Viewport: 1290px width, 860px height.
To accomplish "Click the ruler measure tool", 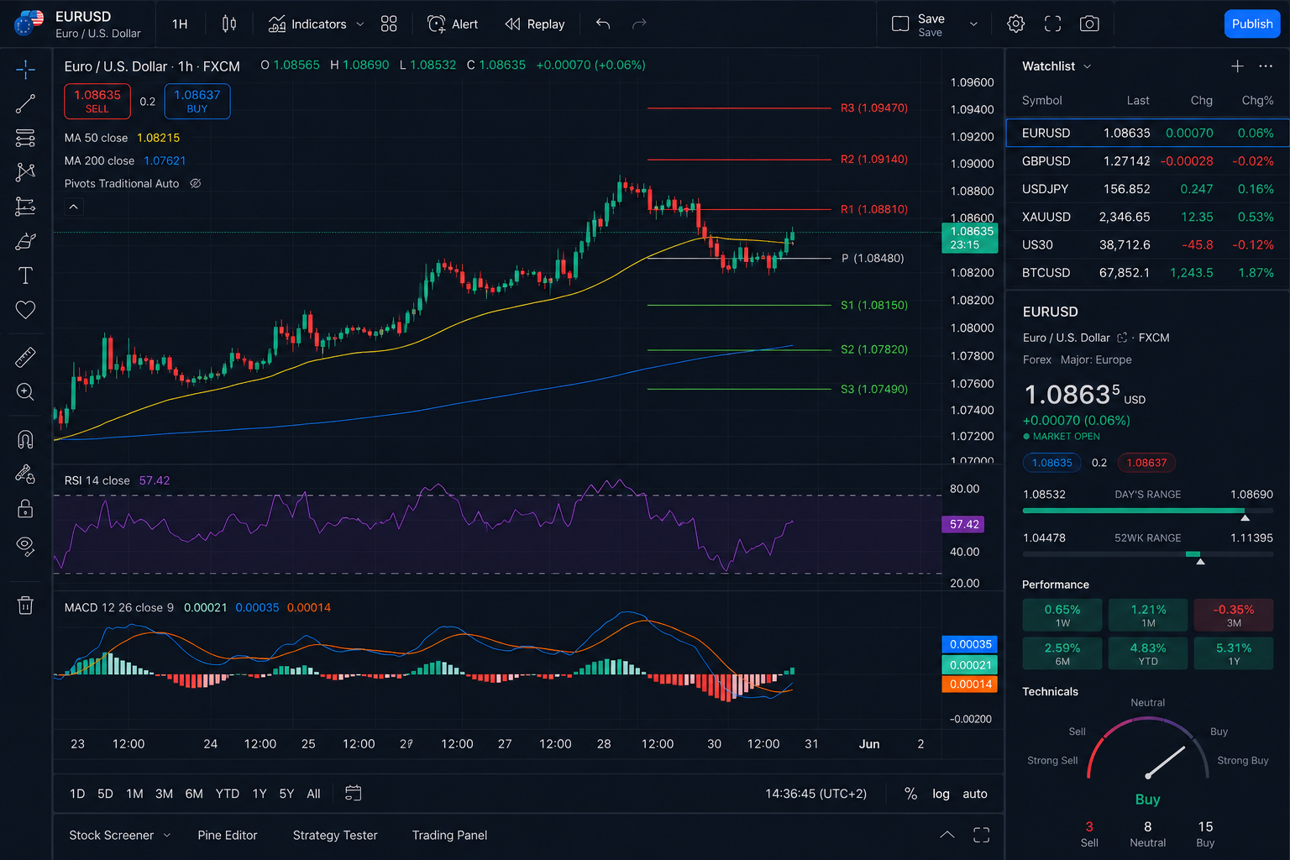I will tap(25, 358).
